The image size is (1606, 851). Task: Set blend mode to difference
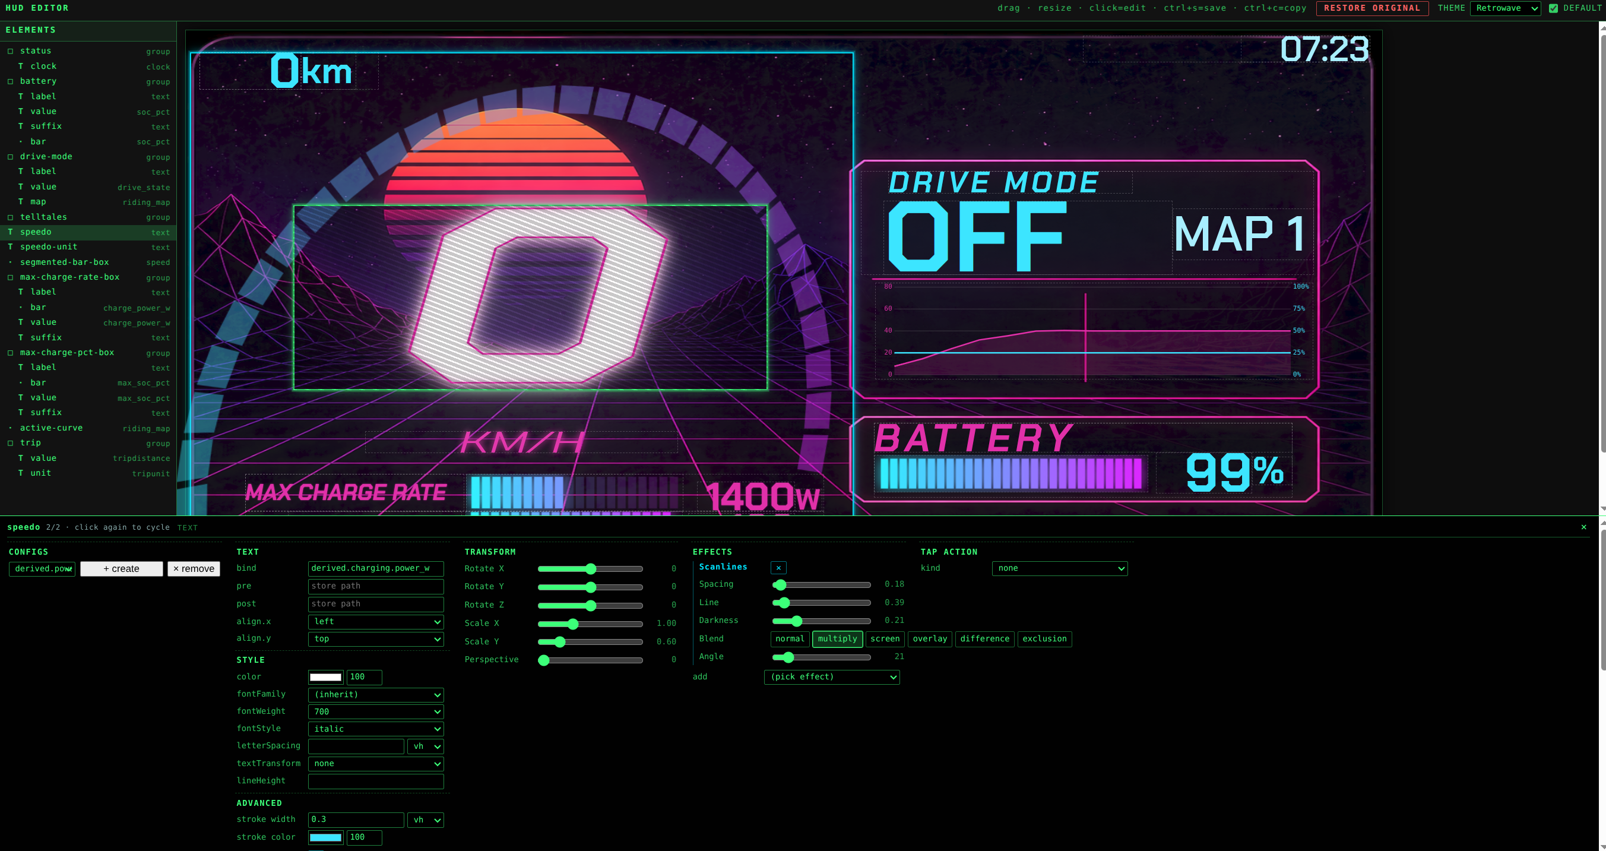click(x=984, y=639)
